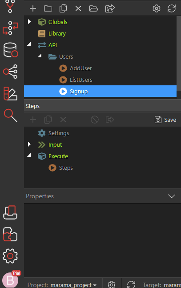Screen dimensions: 181x288
Task: Open the share/routing sidebar icon
Action: pos(10,72)
